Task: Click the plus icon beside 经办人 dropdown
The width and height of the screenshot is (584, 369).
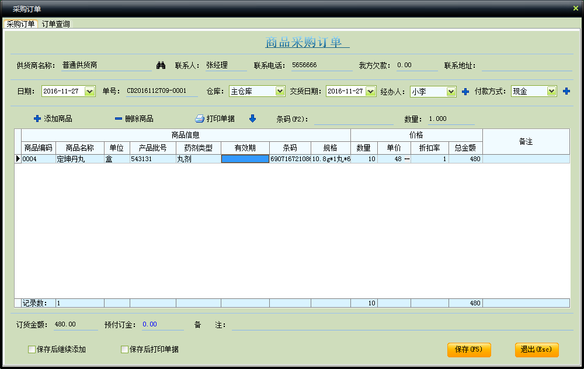Action: coord(465,92)
